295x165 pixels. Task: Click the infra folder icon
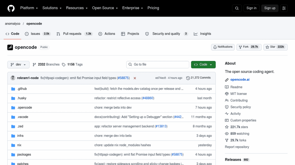(x=13, y=136)
